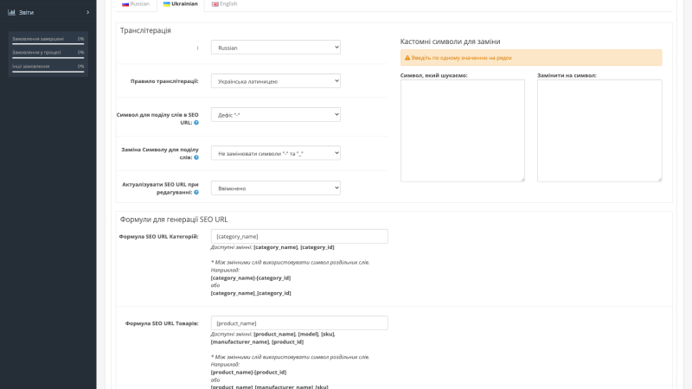Click the Формула SEO URL Товарів field

(x=299, y=322)
